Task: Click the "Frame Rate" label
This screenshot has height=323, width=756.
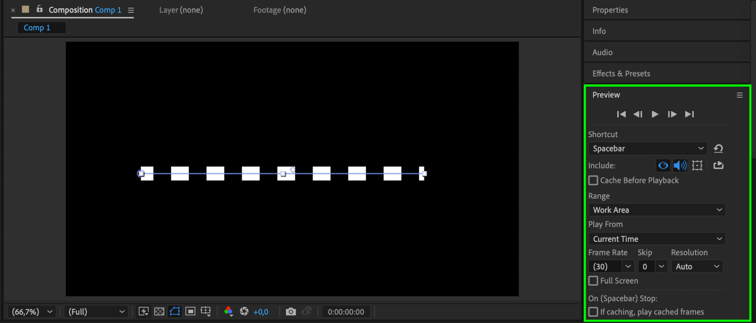Action: point(608,253)
